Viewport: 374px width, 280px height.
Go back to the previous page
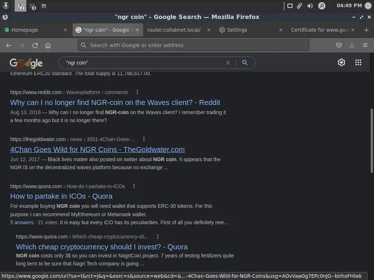pos(9,45)
